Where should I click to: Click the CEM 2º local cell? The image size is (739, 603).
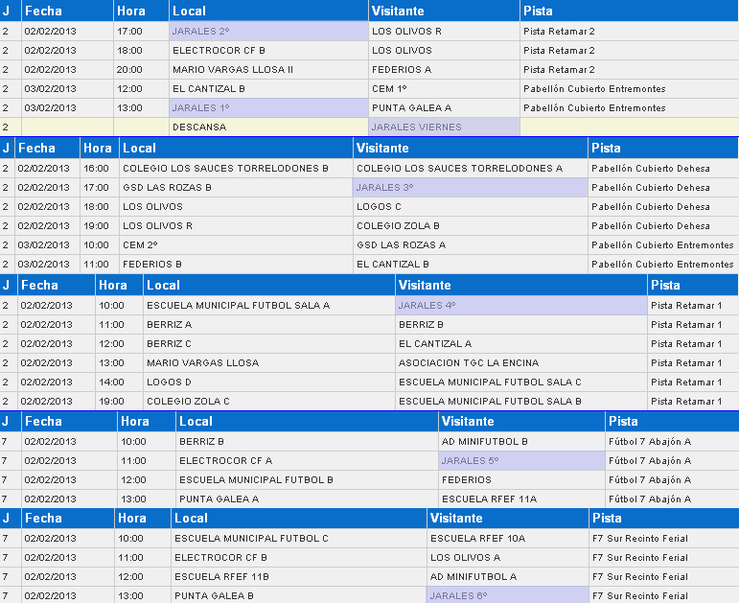pyautogui.click(x=236, y=245)
